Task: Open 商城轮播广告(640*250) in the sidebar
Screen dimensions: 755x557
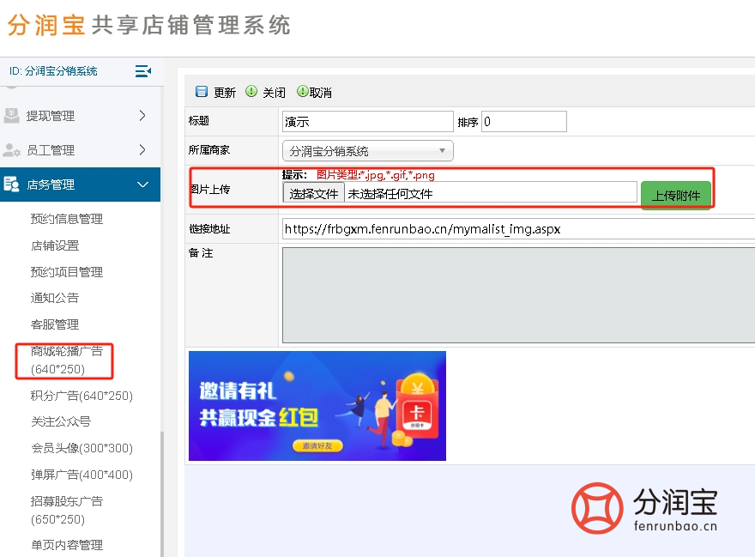Action: 64,361
